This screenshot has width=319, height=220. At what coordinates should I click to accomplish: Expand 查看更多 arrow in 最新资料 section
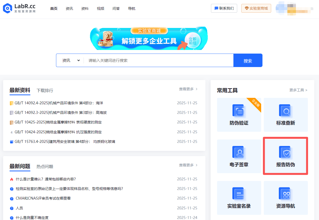coord(197,89)
